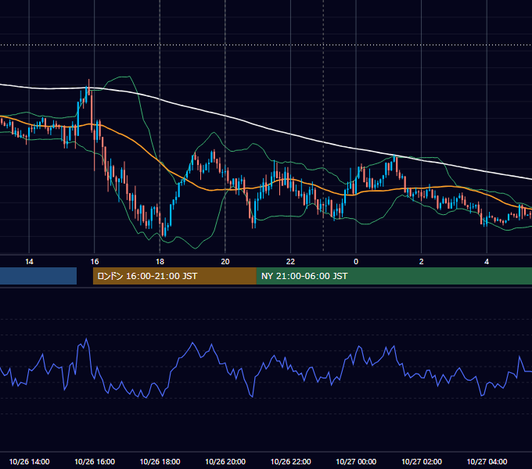
Task: Click hour label 20 on price chart axis
Action: pyautogui.click(x=225, y=262)
